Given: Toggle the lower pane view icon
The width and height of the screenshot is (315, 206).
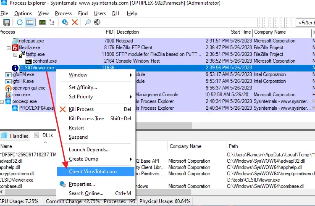Looking at the screenshot, I should coord(30,22).
